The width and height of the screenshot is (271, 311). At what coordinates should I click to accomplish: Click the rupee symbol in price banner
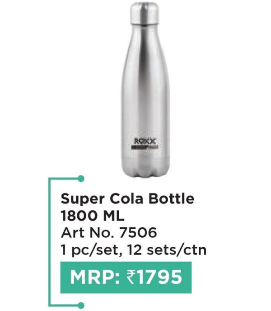pyautogui.click(x=131, y=277)
